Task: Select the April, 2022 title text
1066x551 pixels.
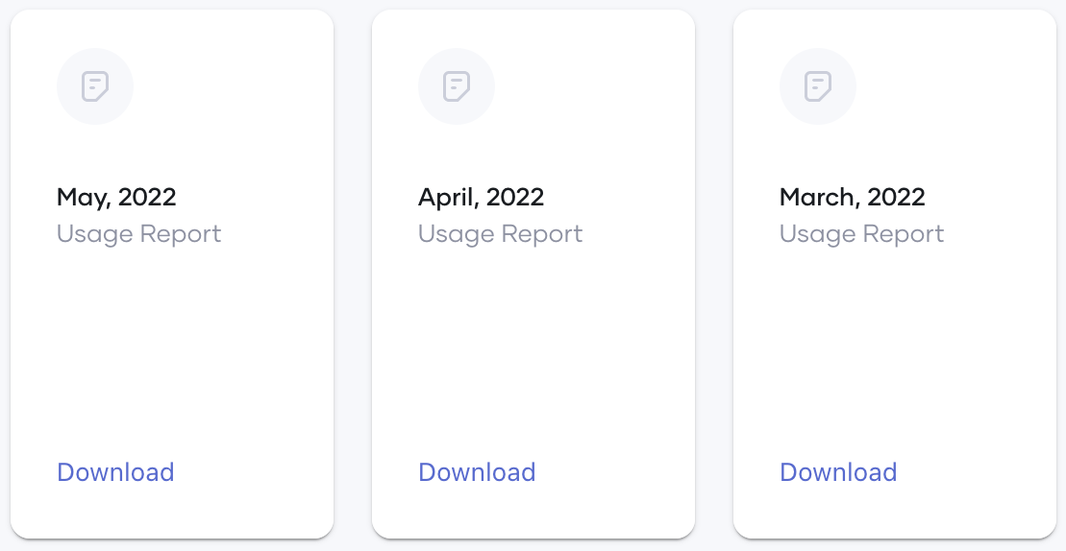Action: tap(481, 198)
